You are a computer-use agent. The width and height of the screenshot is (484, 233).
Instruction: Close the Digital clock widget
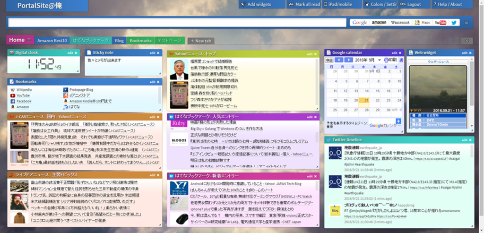pos(76,53)
